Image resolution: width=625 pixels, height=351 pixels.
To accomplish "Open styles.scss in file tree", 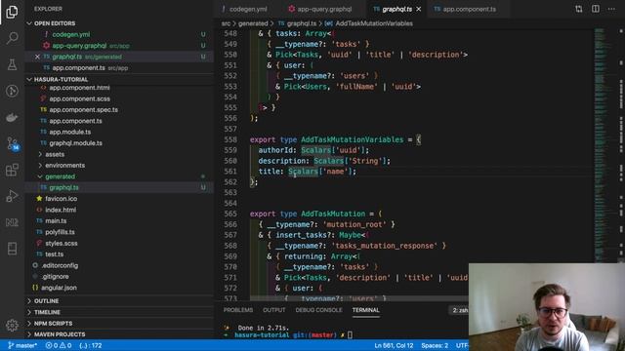I will [x=61, y=243].
